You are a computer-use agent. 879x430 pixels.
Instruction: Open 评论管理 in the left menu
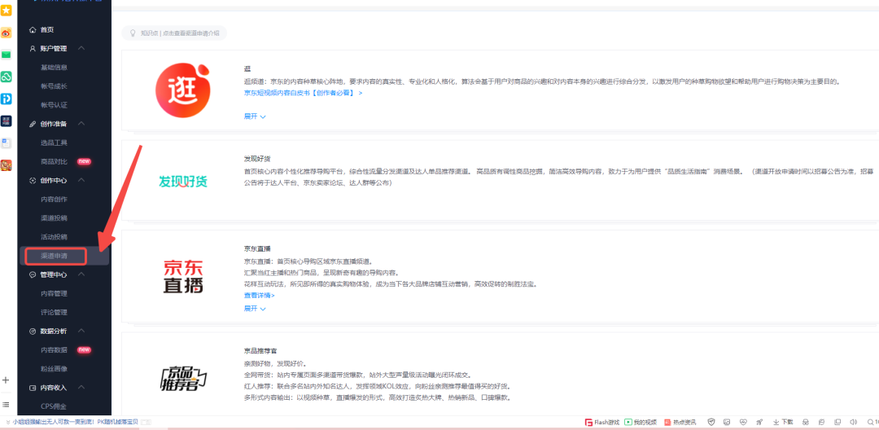[x=54, y=312]
